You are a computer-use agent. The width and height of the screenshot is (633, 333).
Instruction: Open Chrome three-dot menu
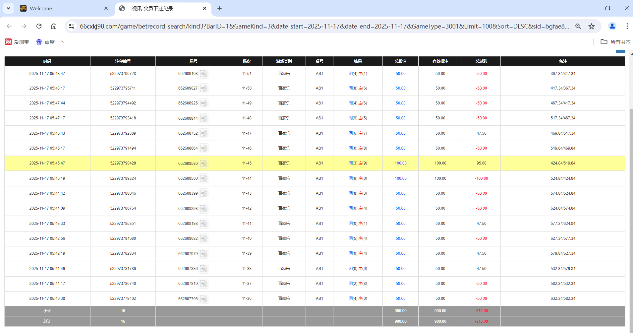[x=627, y=26]
